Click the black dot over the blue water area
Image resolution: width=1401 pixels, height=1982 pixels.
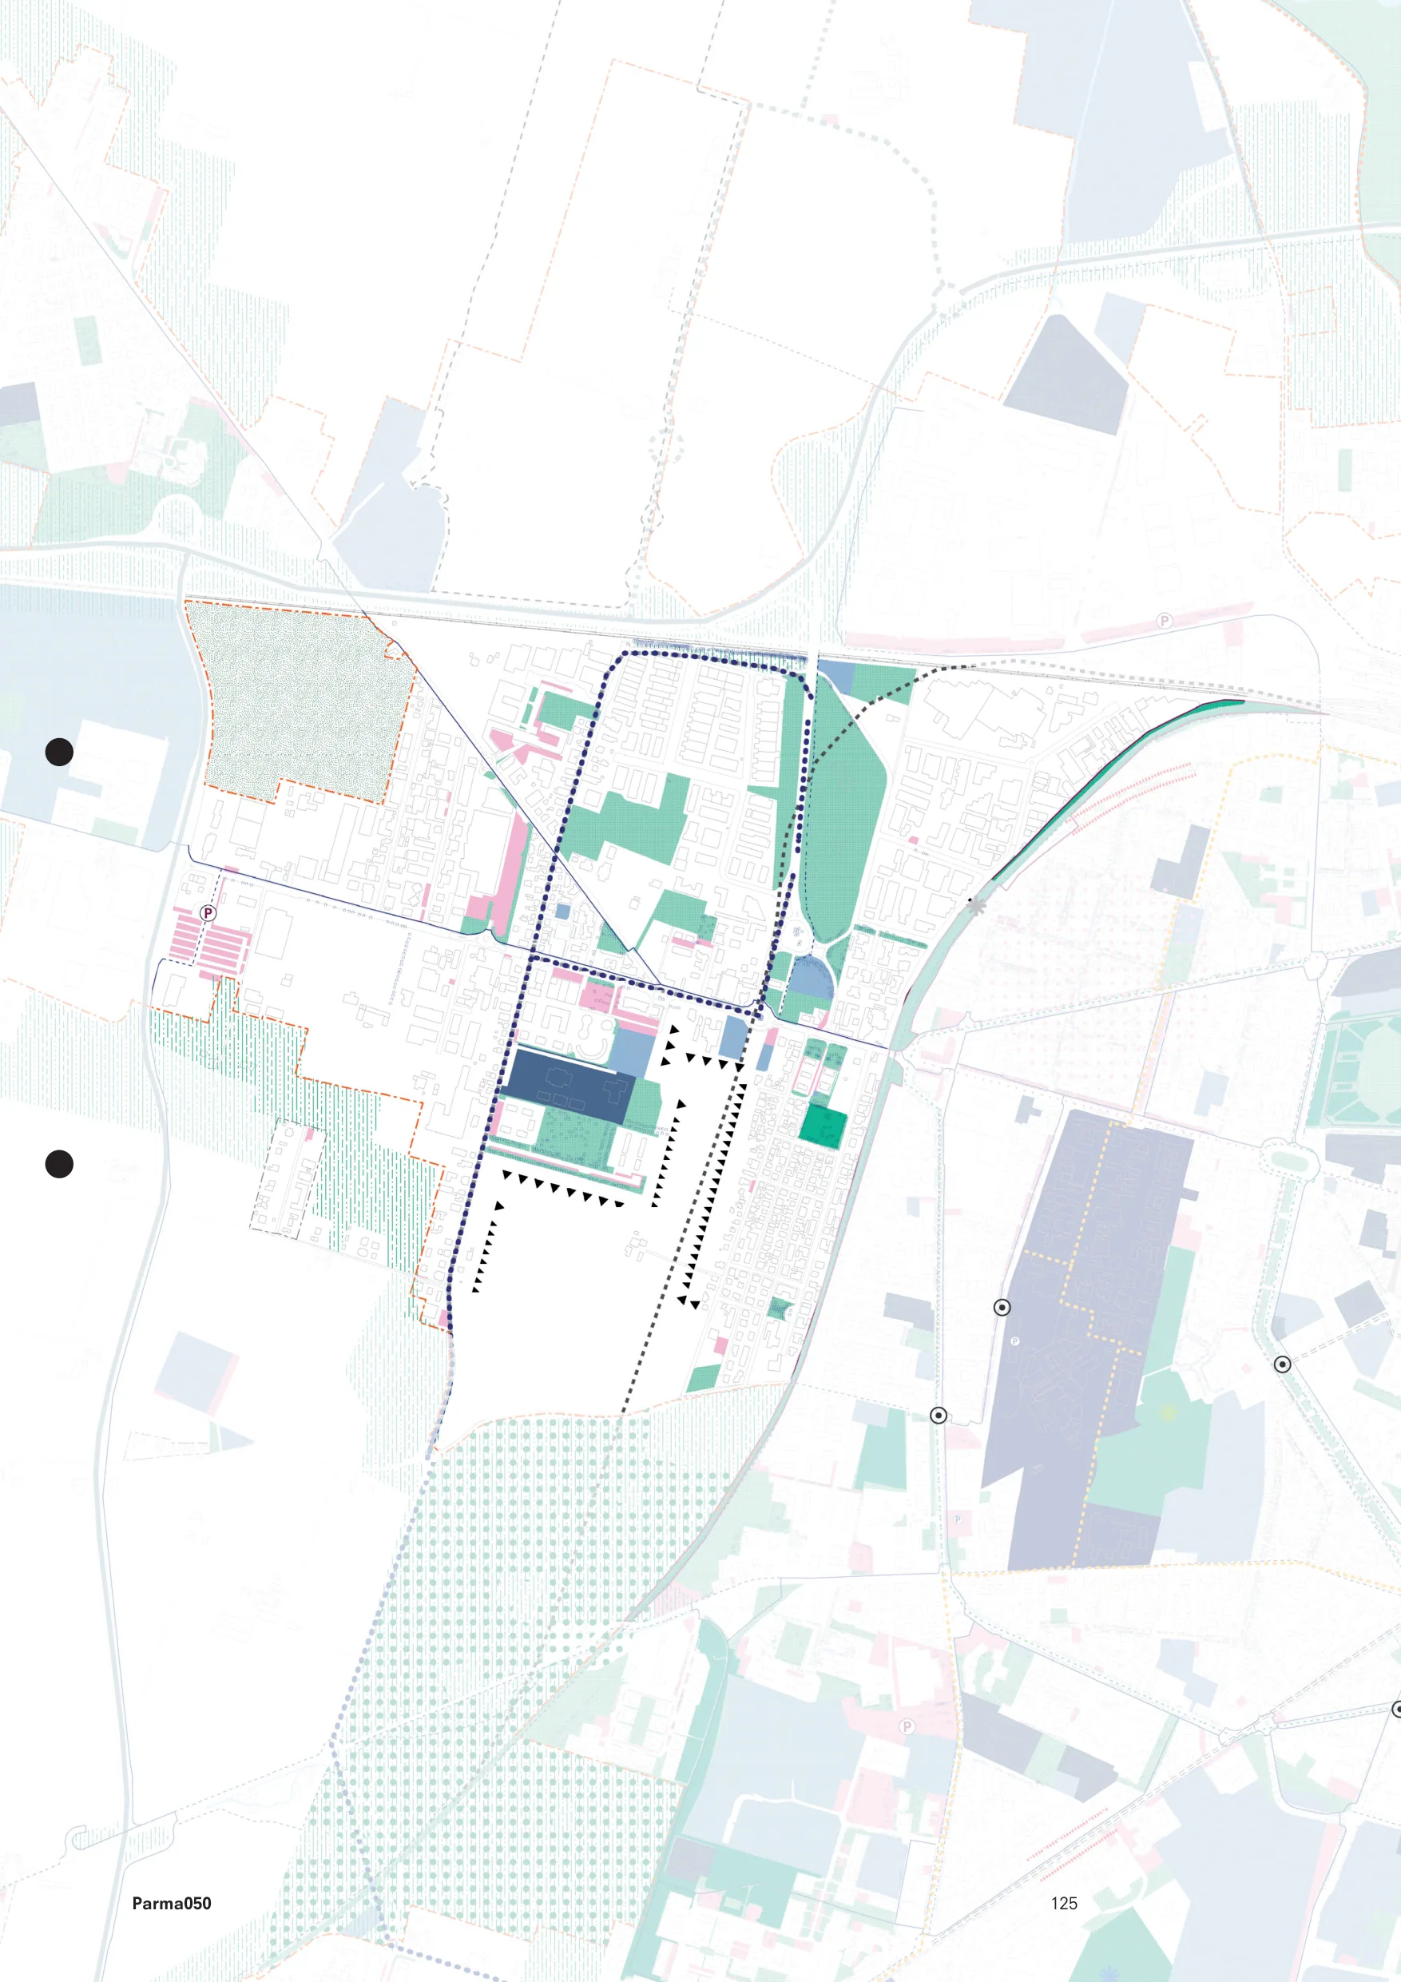[x=58, y=752]
